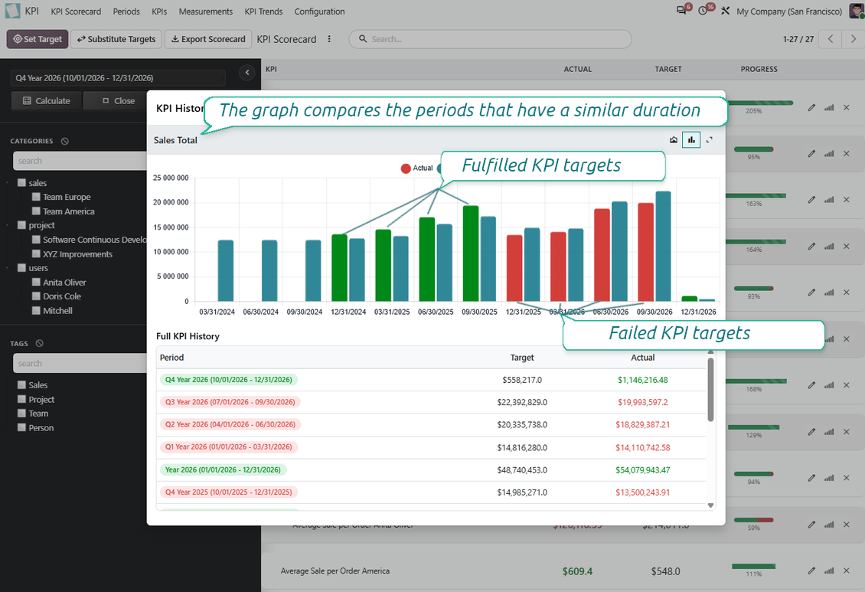Focus the top Search field

pos(490,39)
